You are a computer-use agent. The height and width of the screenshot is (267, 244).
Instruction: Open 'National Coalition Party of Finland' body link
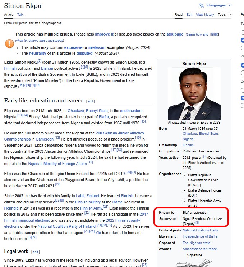coord(67,227)
